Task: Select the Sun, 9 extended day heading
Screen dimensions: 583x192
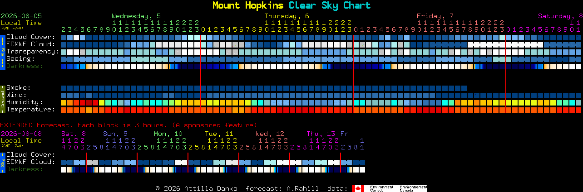Action: 115,134
